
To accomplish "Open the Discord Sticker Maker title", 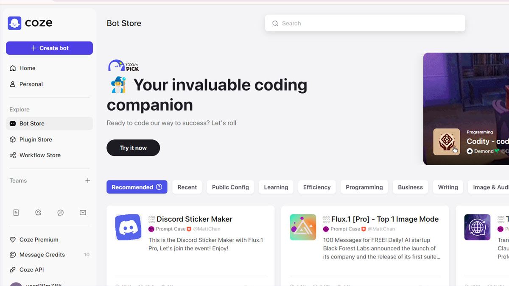I will [194, 219].
